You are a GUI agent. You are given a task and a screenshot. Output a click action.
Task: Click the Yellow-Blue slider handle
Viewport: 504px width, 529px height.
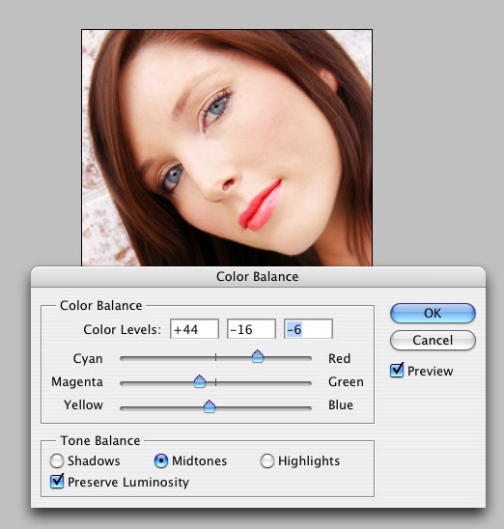point(210,406)
